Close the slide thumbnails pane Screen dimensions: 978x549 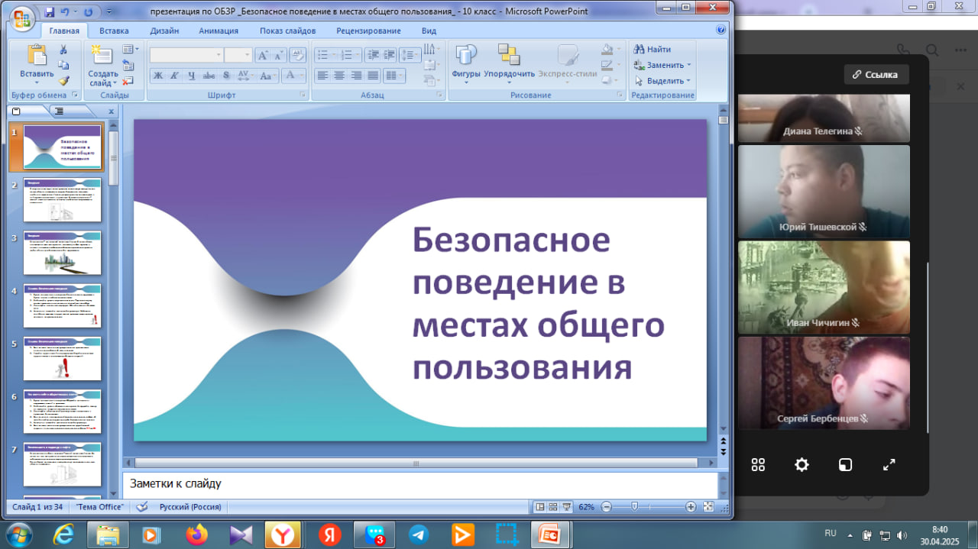pos(111,111)
